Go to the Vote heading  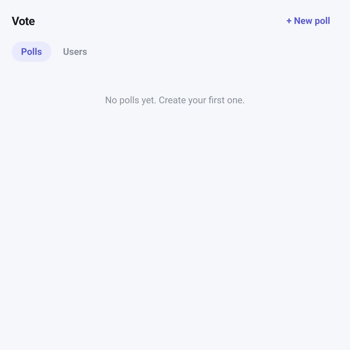(x=23, y=21)
